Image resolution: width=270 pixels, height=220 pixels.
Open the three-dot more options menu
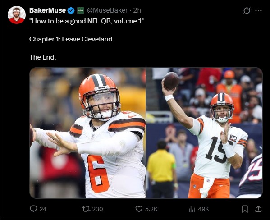pos(258,10)
